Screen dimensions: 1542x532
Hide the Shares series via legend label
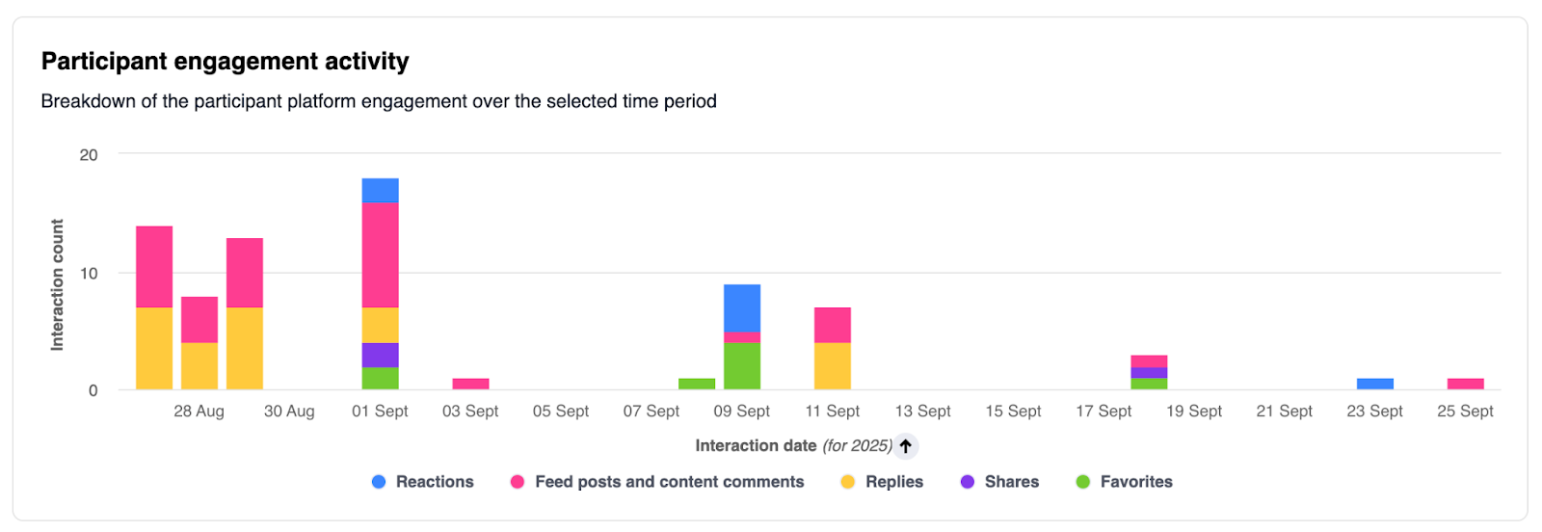click(x=1011, y=482)
